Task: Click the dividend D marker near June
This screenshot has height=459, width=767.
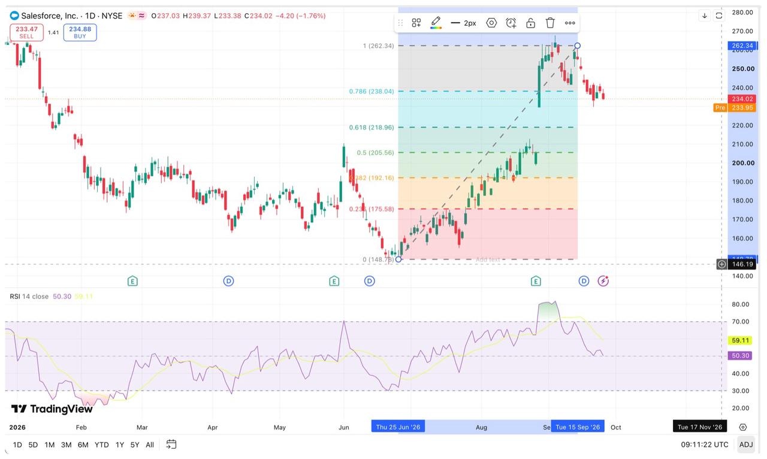Action: 369,281
